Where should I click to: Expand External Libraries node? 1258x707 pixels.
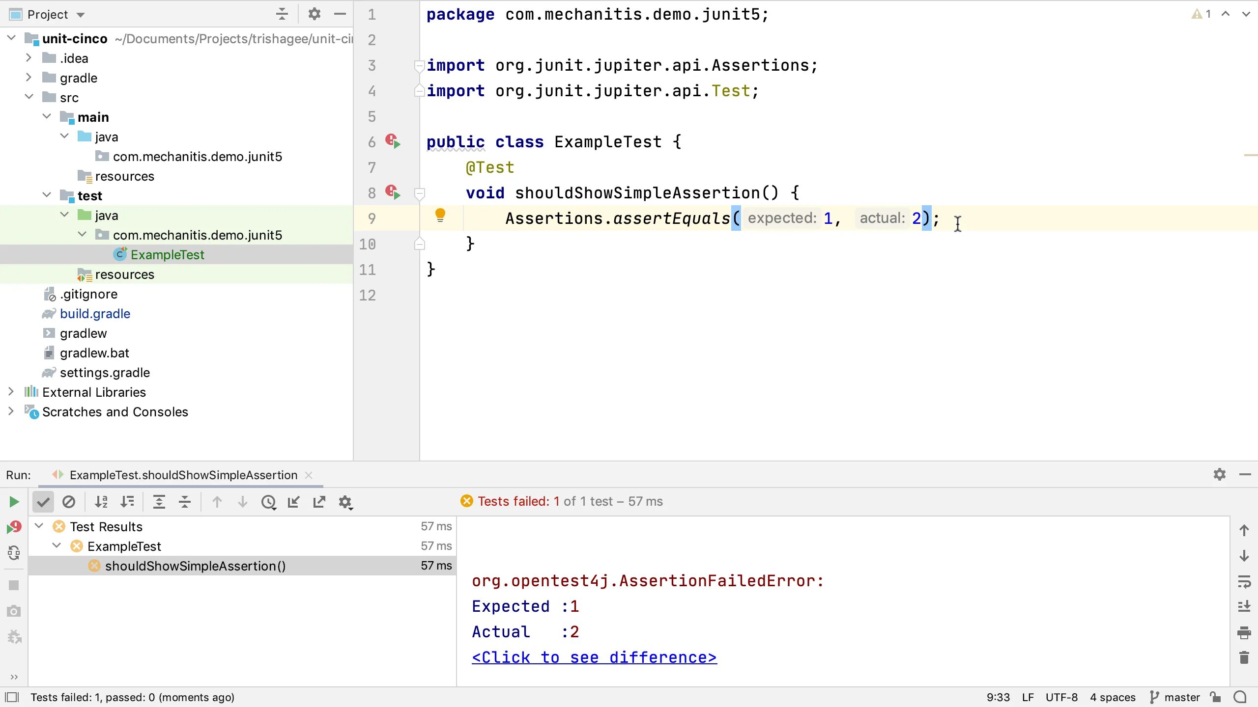[x=11, y=391]
